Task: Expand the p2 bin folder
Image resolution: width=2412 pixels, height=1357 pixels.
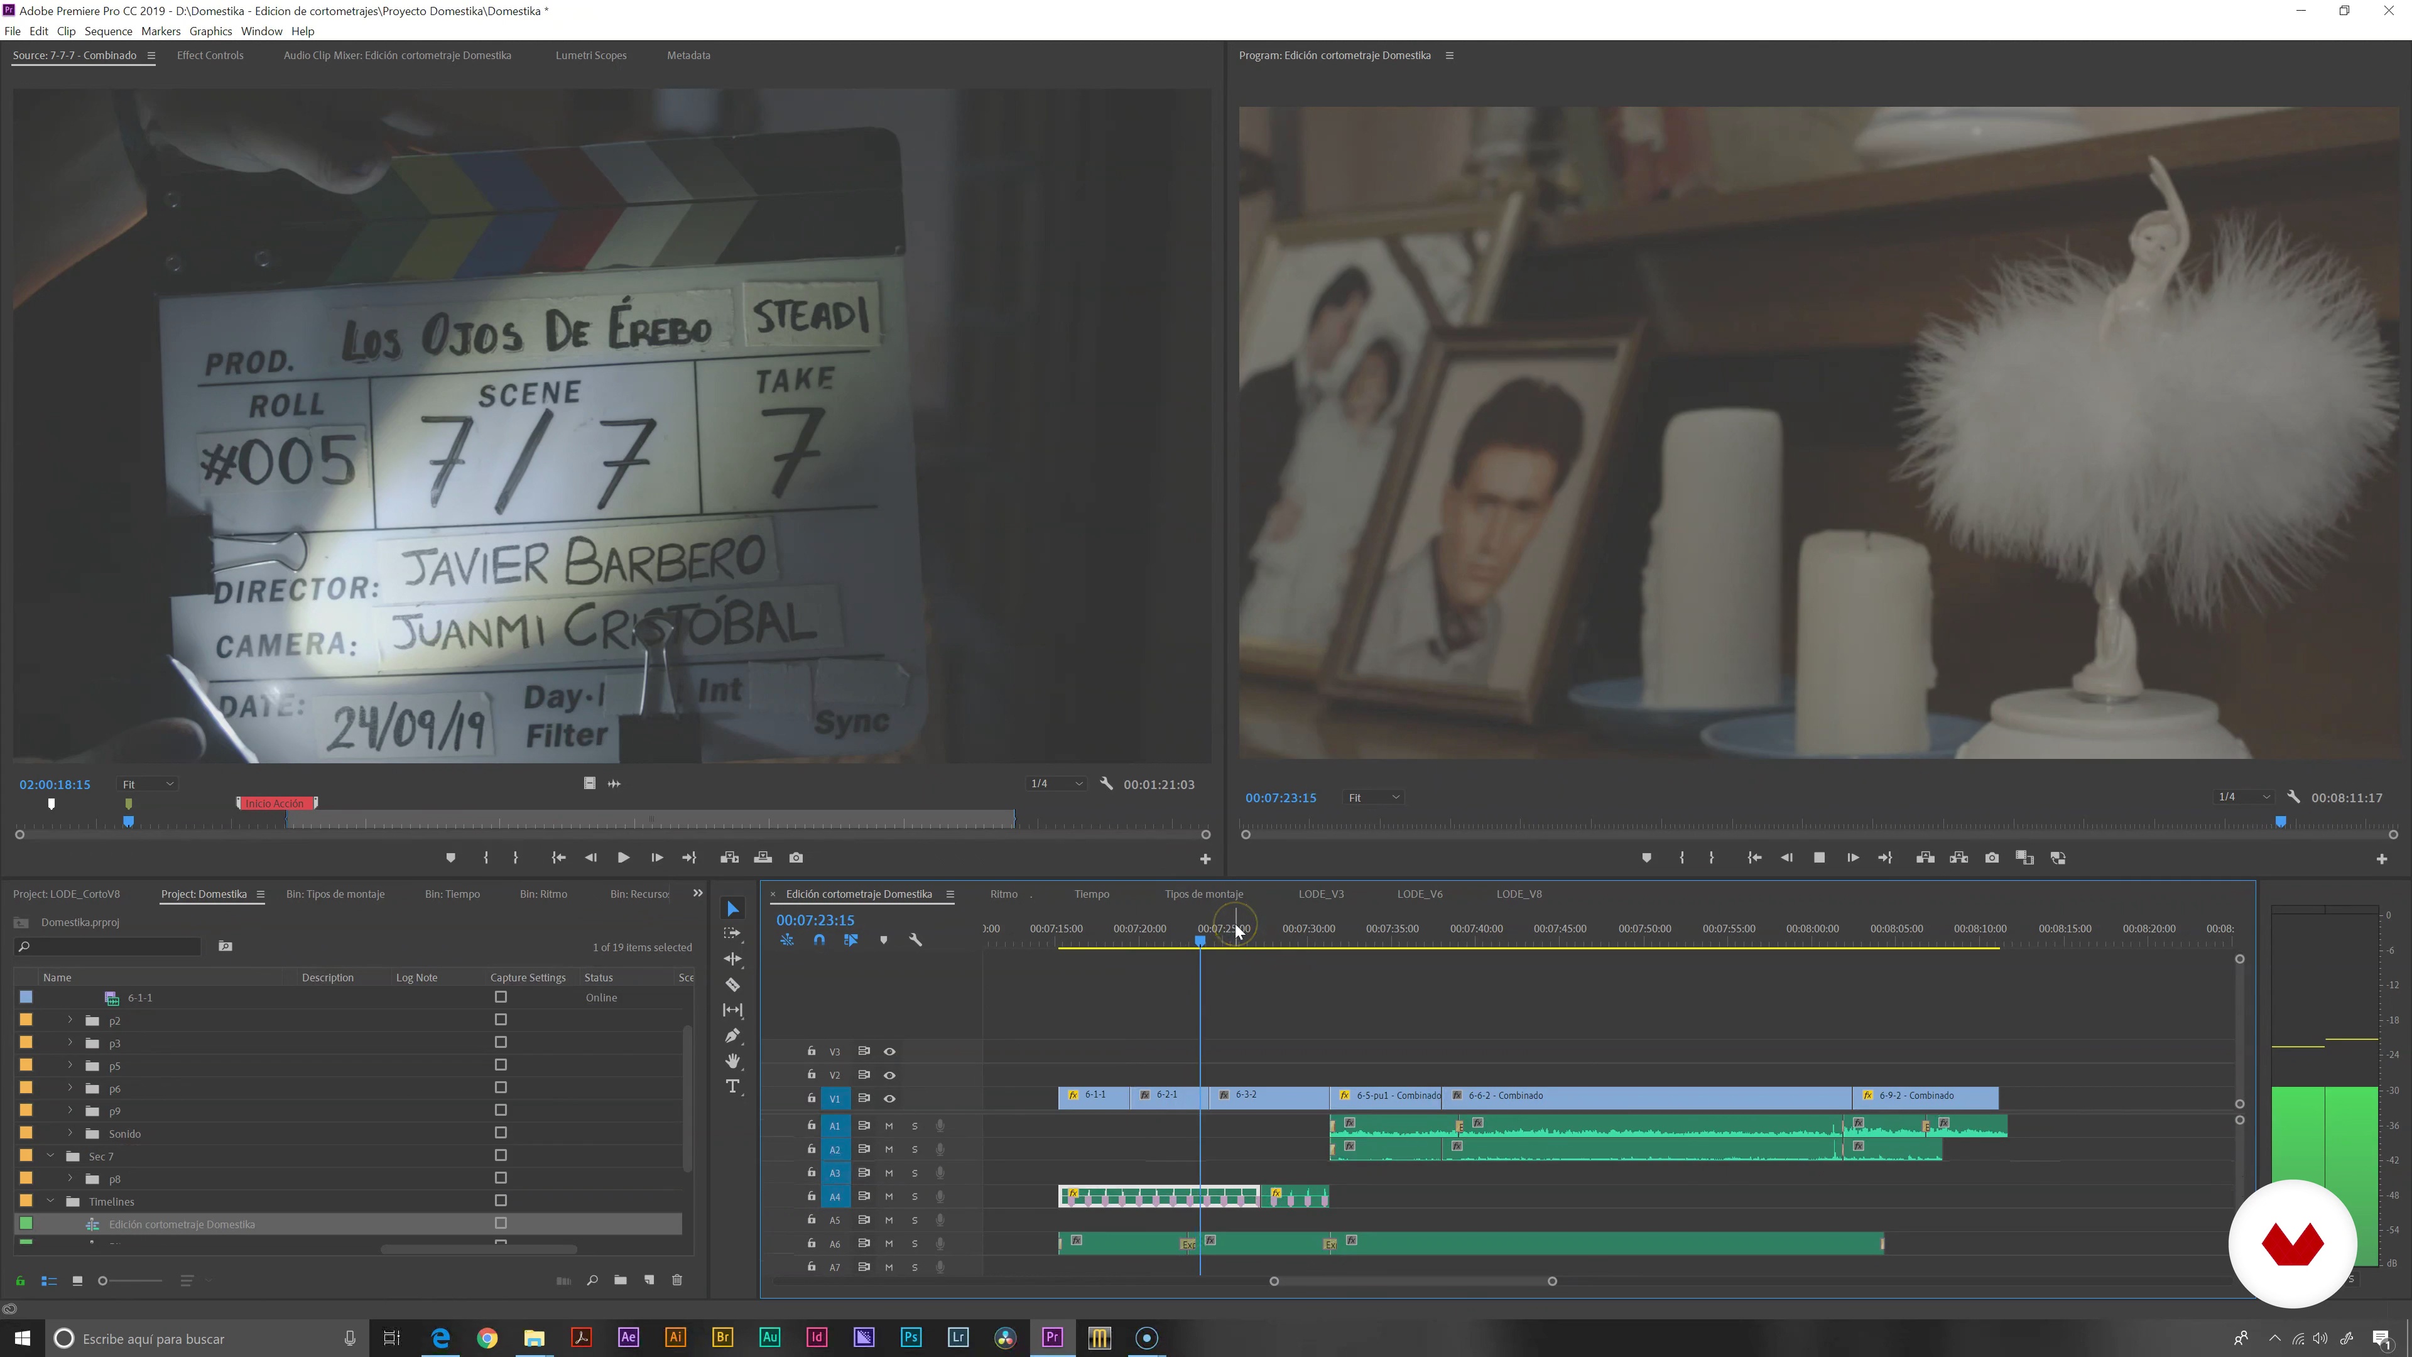Action: pos(70,1020)
